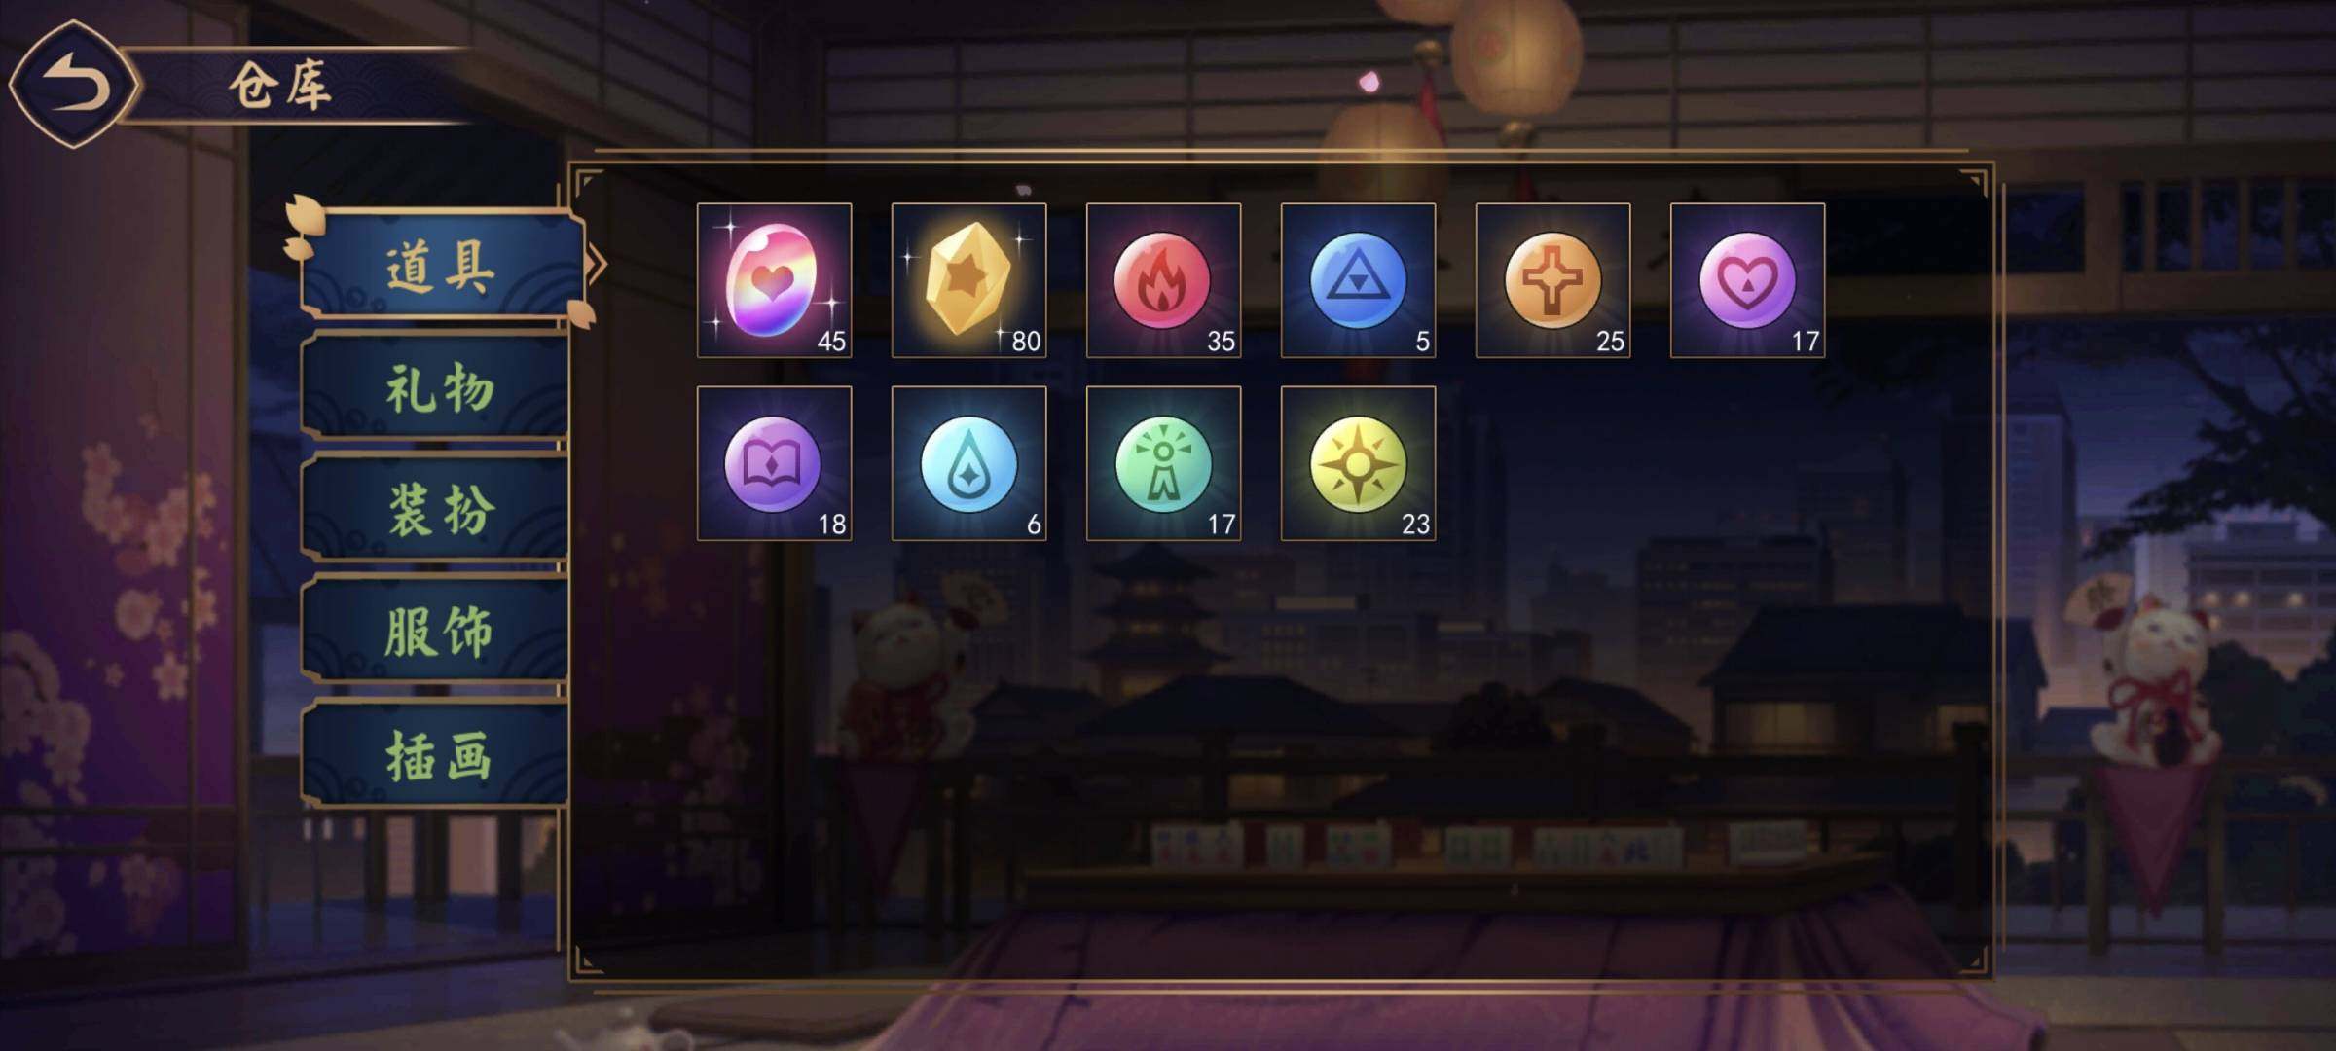Click the arrow marker beside 道具 tab
This screenshot has width=2336, height=1051.
pyautogui.click(x=597, y=264)
